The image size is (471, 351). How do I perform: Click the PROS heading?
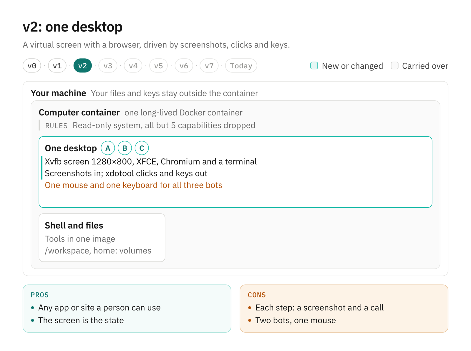pyautogui.click(x=40, y=295)
